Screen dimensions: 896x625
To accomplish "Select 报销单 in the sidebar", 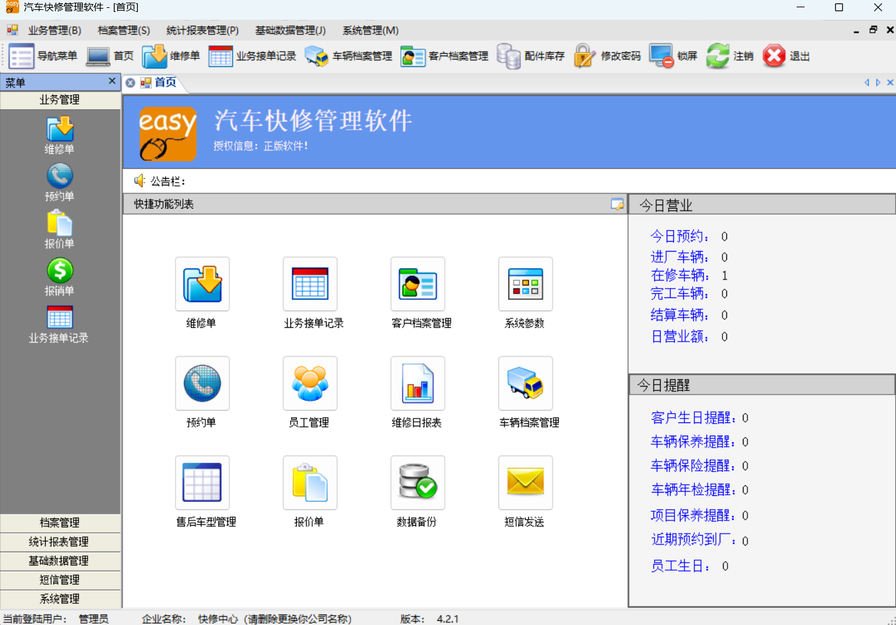I will pos(60,277).
